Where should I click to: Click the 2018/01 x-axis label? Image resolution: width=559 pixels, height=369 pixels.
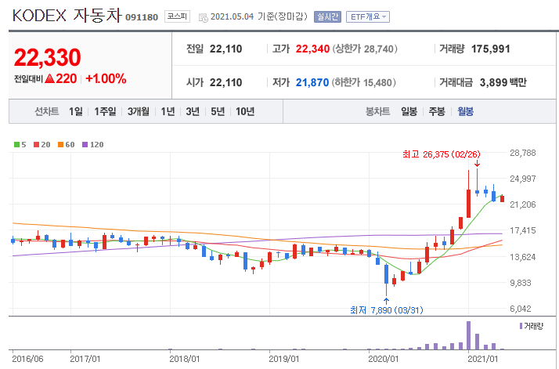coord(184,359)
